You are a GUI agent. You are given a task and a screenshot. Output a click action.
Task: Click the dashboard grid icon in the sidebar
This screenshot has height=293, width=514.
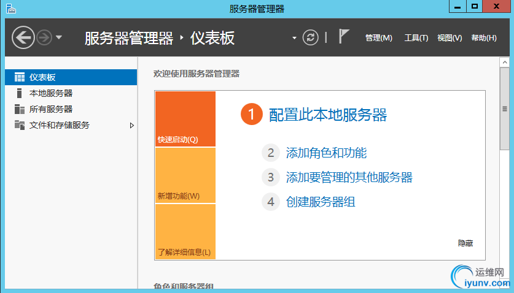pos(20,77)
